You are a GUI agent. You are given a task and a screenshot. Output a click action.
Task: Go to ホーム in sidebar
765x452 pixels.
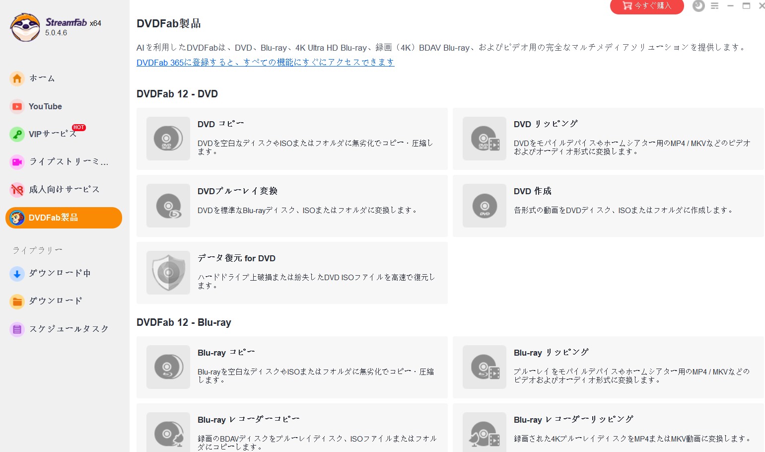tap(42, 78)
